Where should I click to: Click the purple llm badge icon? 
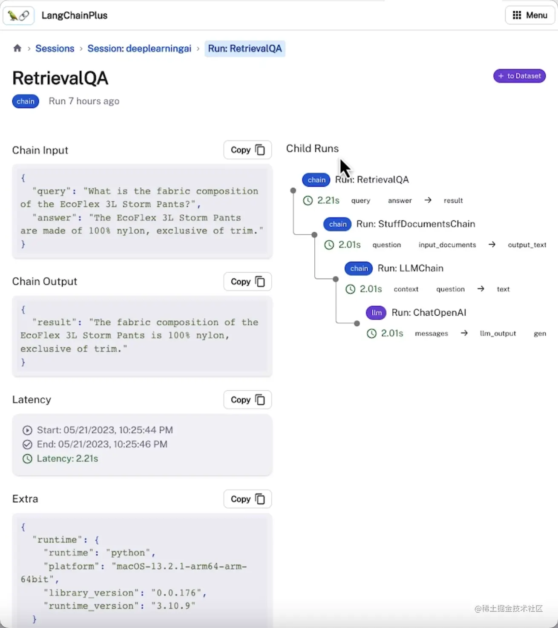pyautogui.click(x=376, y=313)
